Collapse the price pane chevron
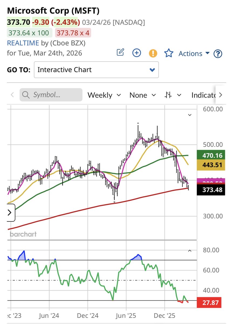233x324 pixels. pyautogui.click(x=190, y=115)
